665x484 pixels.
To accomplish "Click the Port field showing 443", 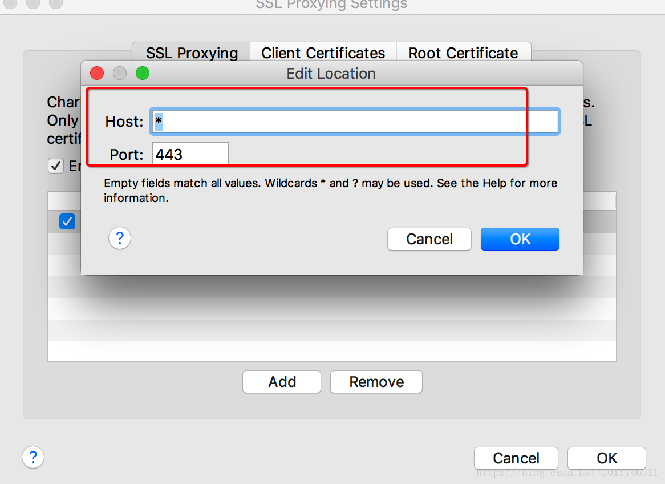I will coord(190,154).
